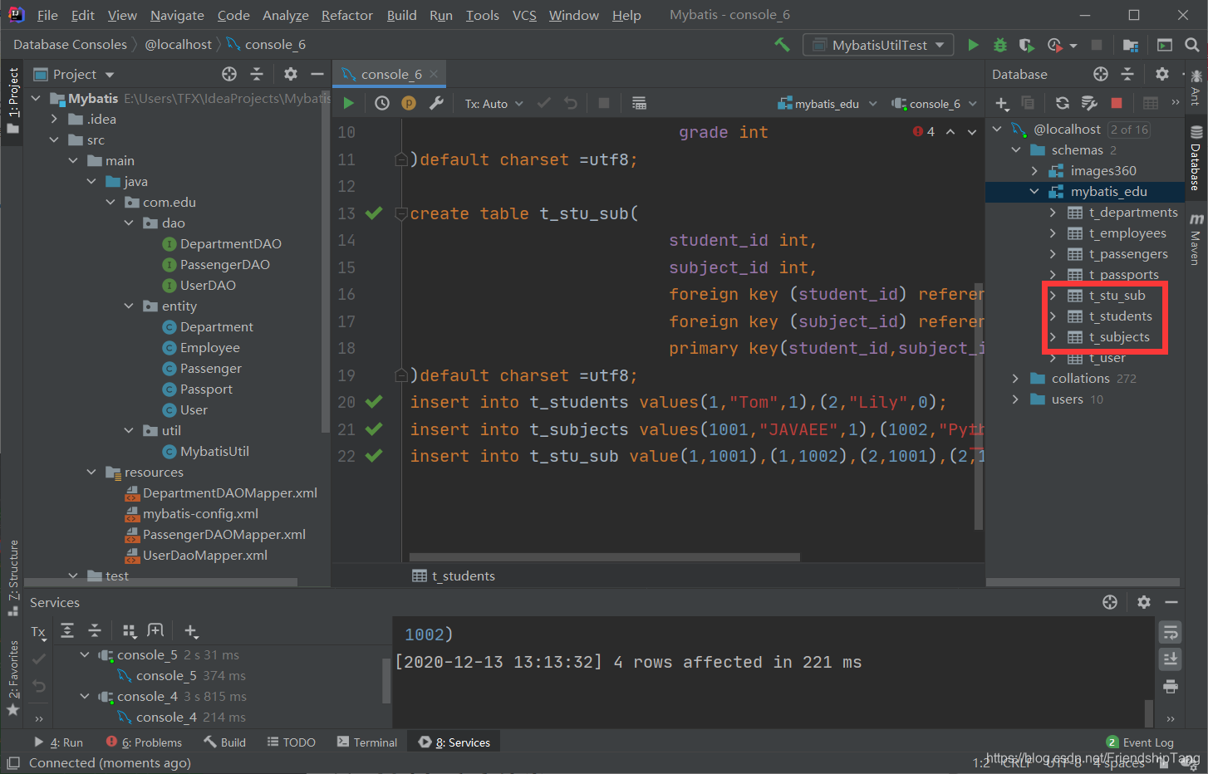The height and width of the screenshot is (774, 1208).
Task: Expand the collations node
Action: [x=1015, y=379]
